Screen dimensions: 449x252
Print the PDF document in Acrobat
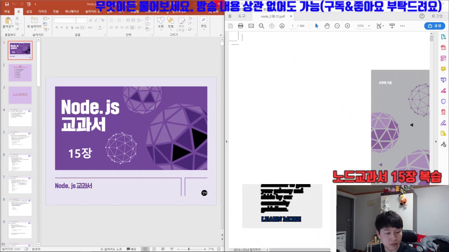(x=241, y=26)
